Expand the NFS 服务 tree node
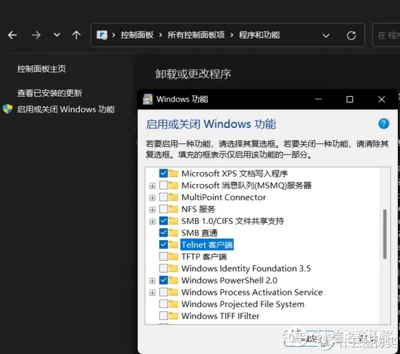The width and height of the screenshot is (400, 354). point(153,209)
